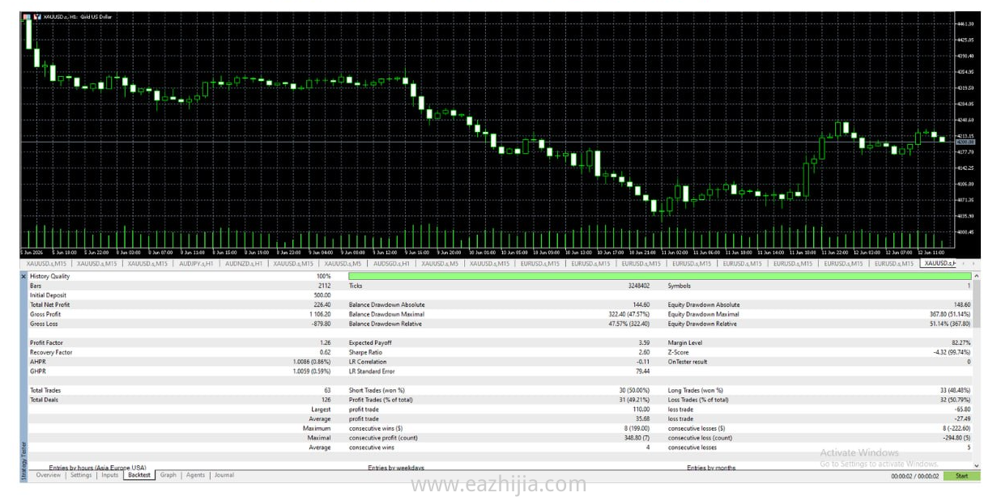
Task: Select 'Equity Drawdown Absolute' label
Action: click(x=704, y=305)
